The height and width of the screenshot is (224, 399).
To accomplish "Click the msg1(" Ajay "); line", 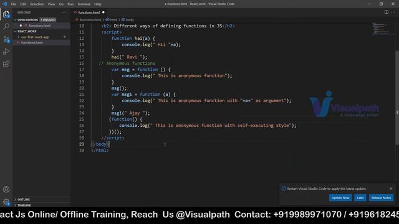I will (130, 113).
